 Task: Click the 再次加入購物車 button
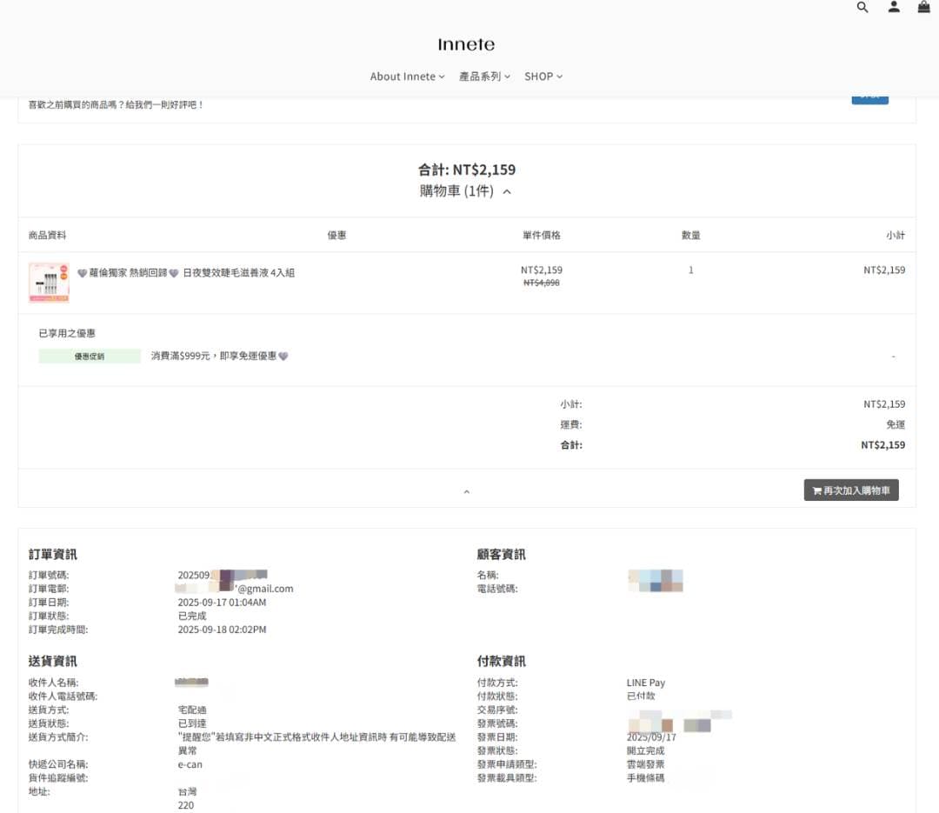(x=851, y=490)
